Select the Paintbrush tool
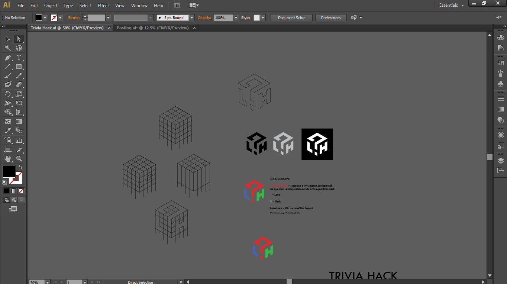This screenshot has height=284, width=507. (x=7, y=75)
